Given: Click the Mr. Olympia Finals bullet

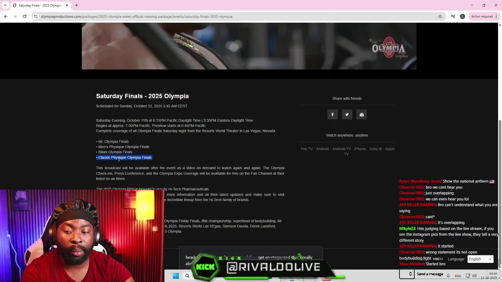Looking at the screenshot, I should click(112, 141).
